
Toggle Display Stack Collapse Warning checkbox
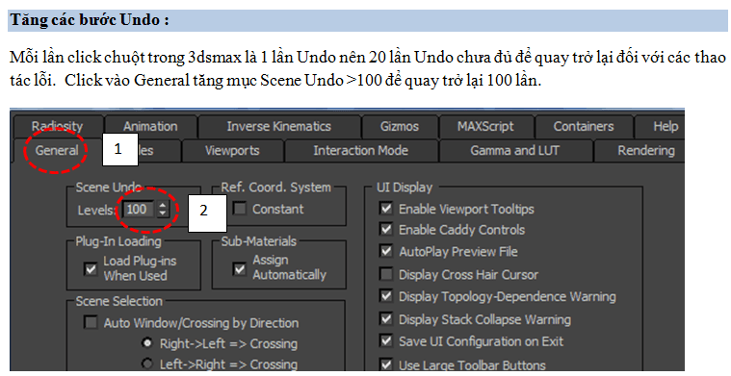386,318
